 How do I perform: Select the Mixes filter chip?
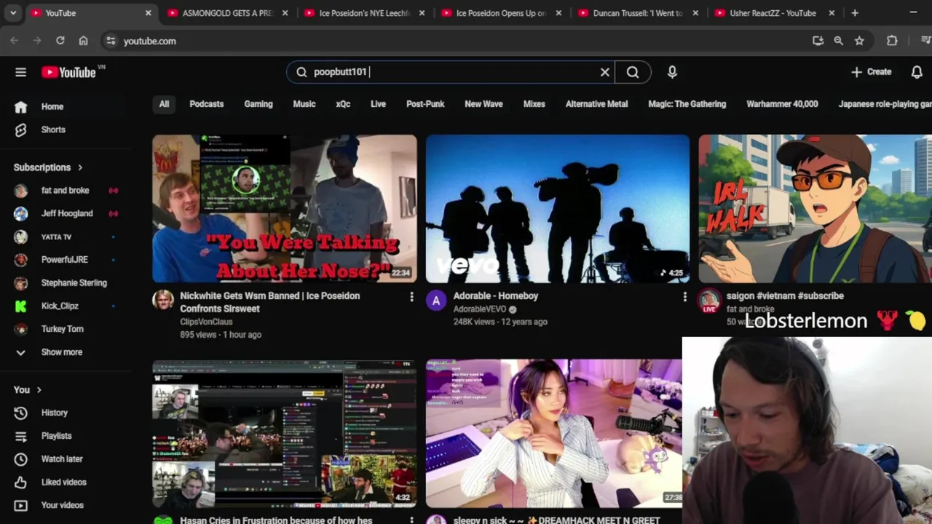tap(534, 104)
